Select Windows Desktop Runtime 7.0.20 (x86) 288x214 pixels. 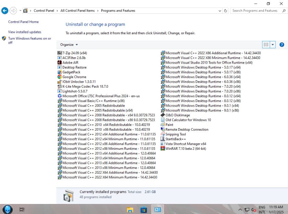pos(201,91)
